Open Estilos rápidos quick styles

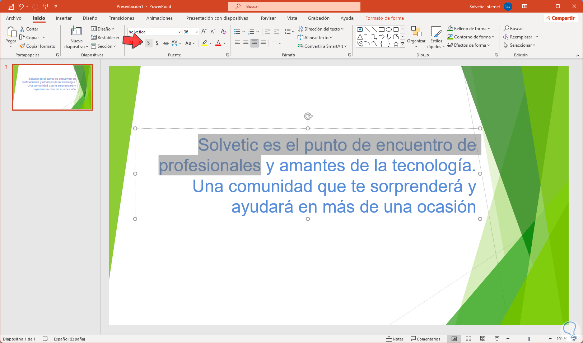point(436,37)
